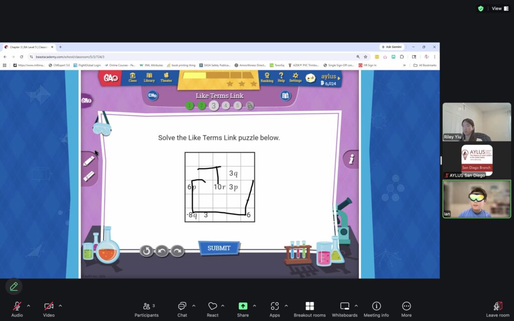
Task: Click the reset puzzle circular arrow
Action: click(x=146, y=251)
